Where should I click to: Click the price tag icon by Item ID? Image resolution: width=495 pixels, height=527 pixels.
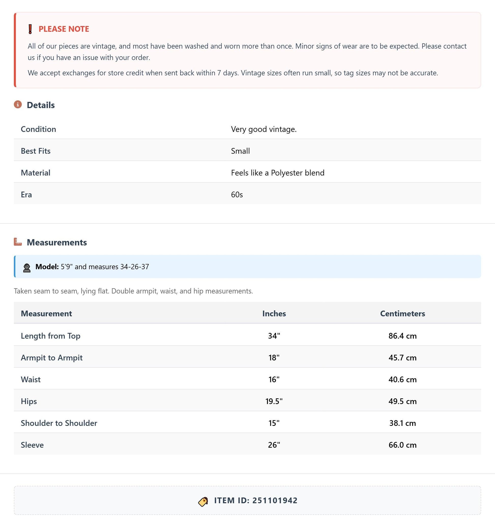(x=203, y=502)
